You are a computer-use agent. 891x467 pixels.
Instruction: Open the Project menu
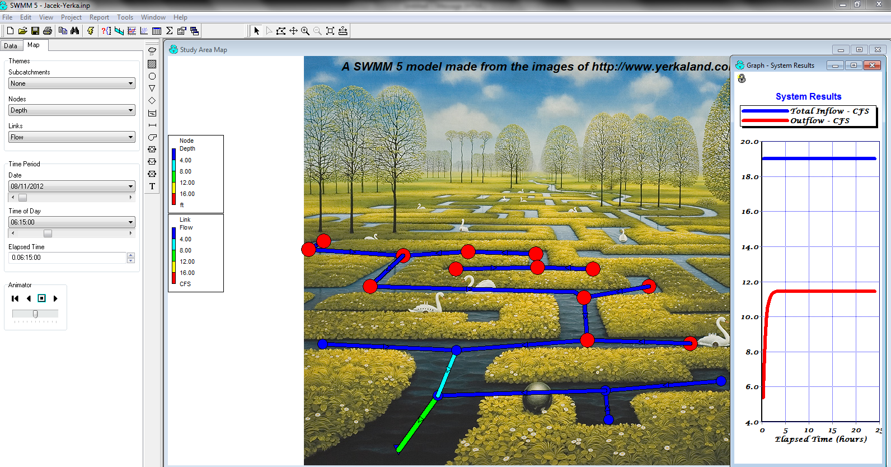71,17
